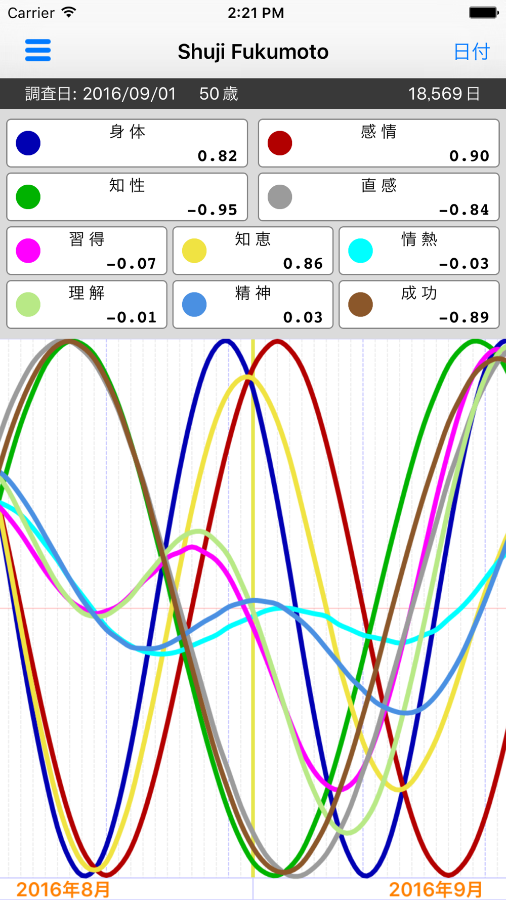Toggle the 習得 label

[87, 239]
